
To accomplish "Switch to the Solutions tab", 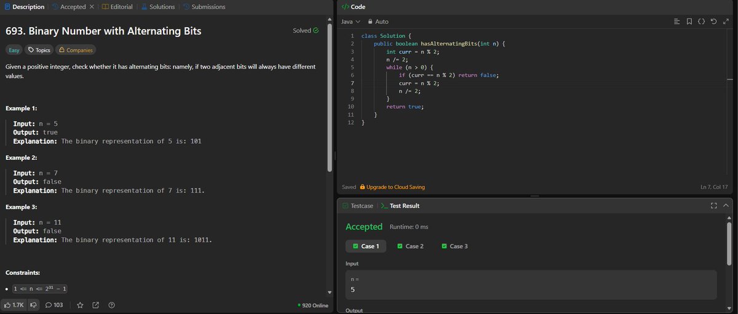I will [158, 7].
